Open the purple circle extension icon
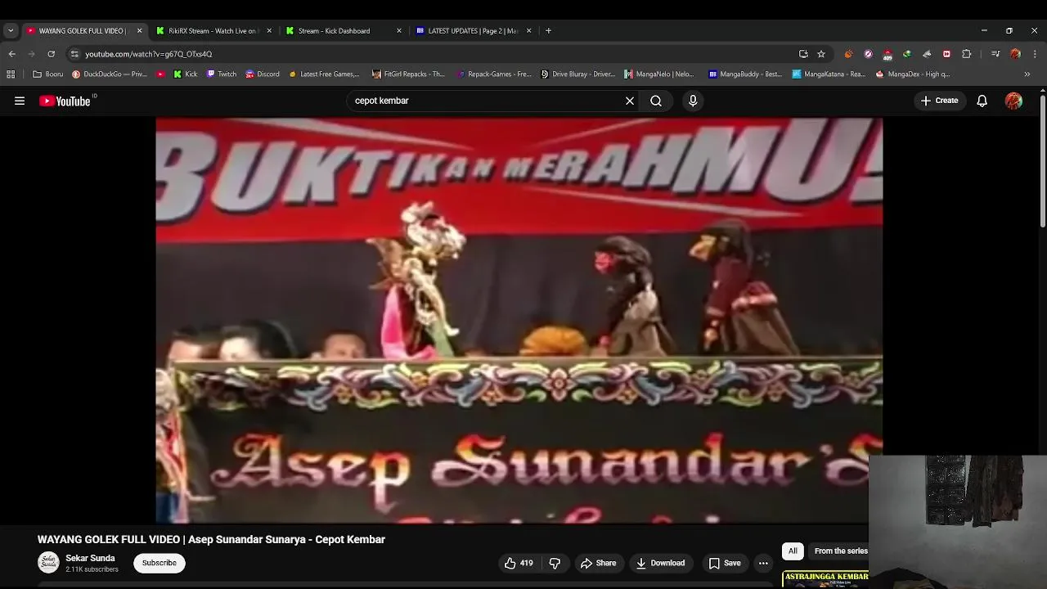This screenshot has width=1047, height=589. (868, 54)
